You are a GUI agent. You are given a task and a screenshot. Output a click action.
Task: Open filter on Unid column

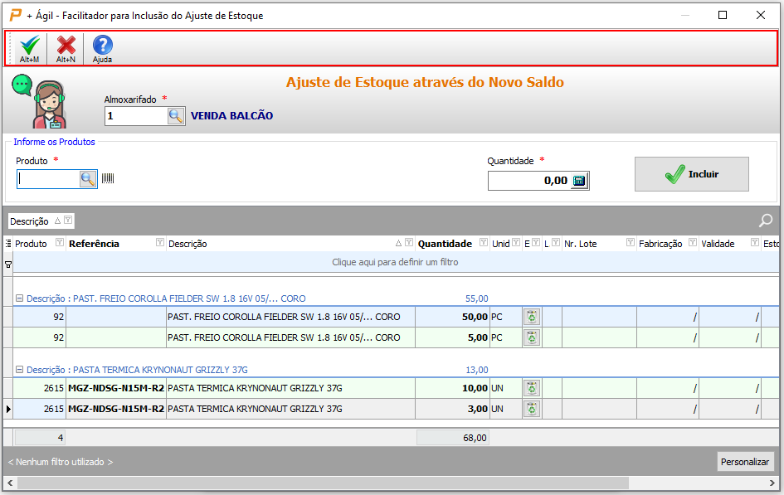pyautogui.click(x=515, y=243)
